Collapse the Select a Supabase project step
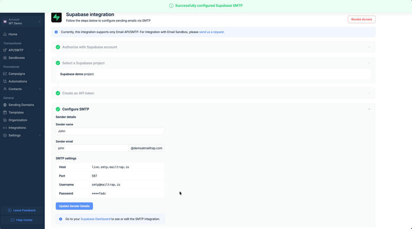 tap(369, 63)
